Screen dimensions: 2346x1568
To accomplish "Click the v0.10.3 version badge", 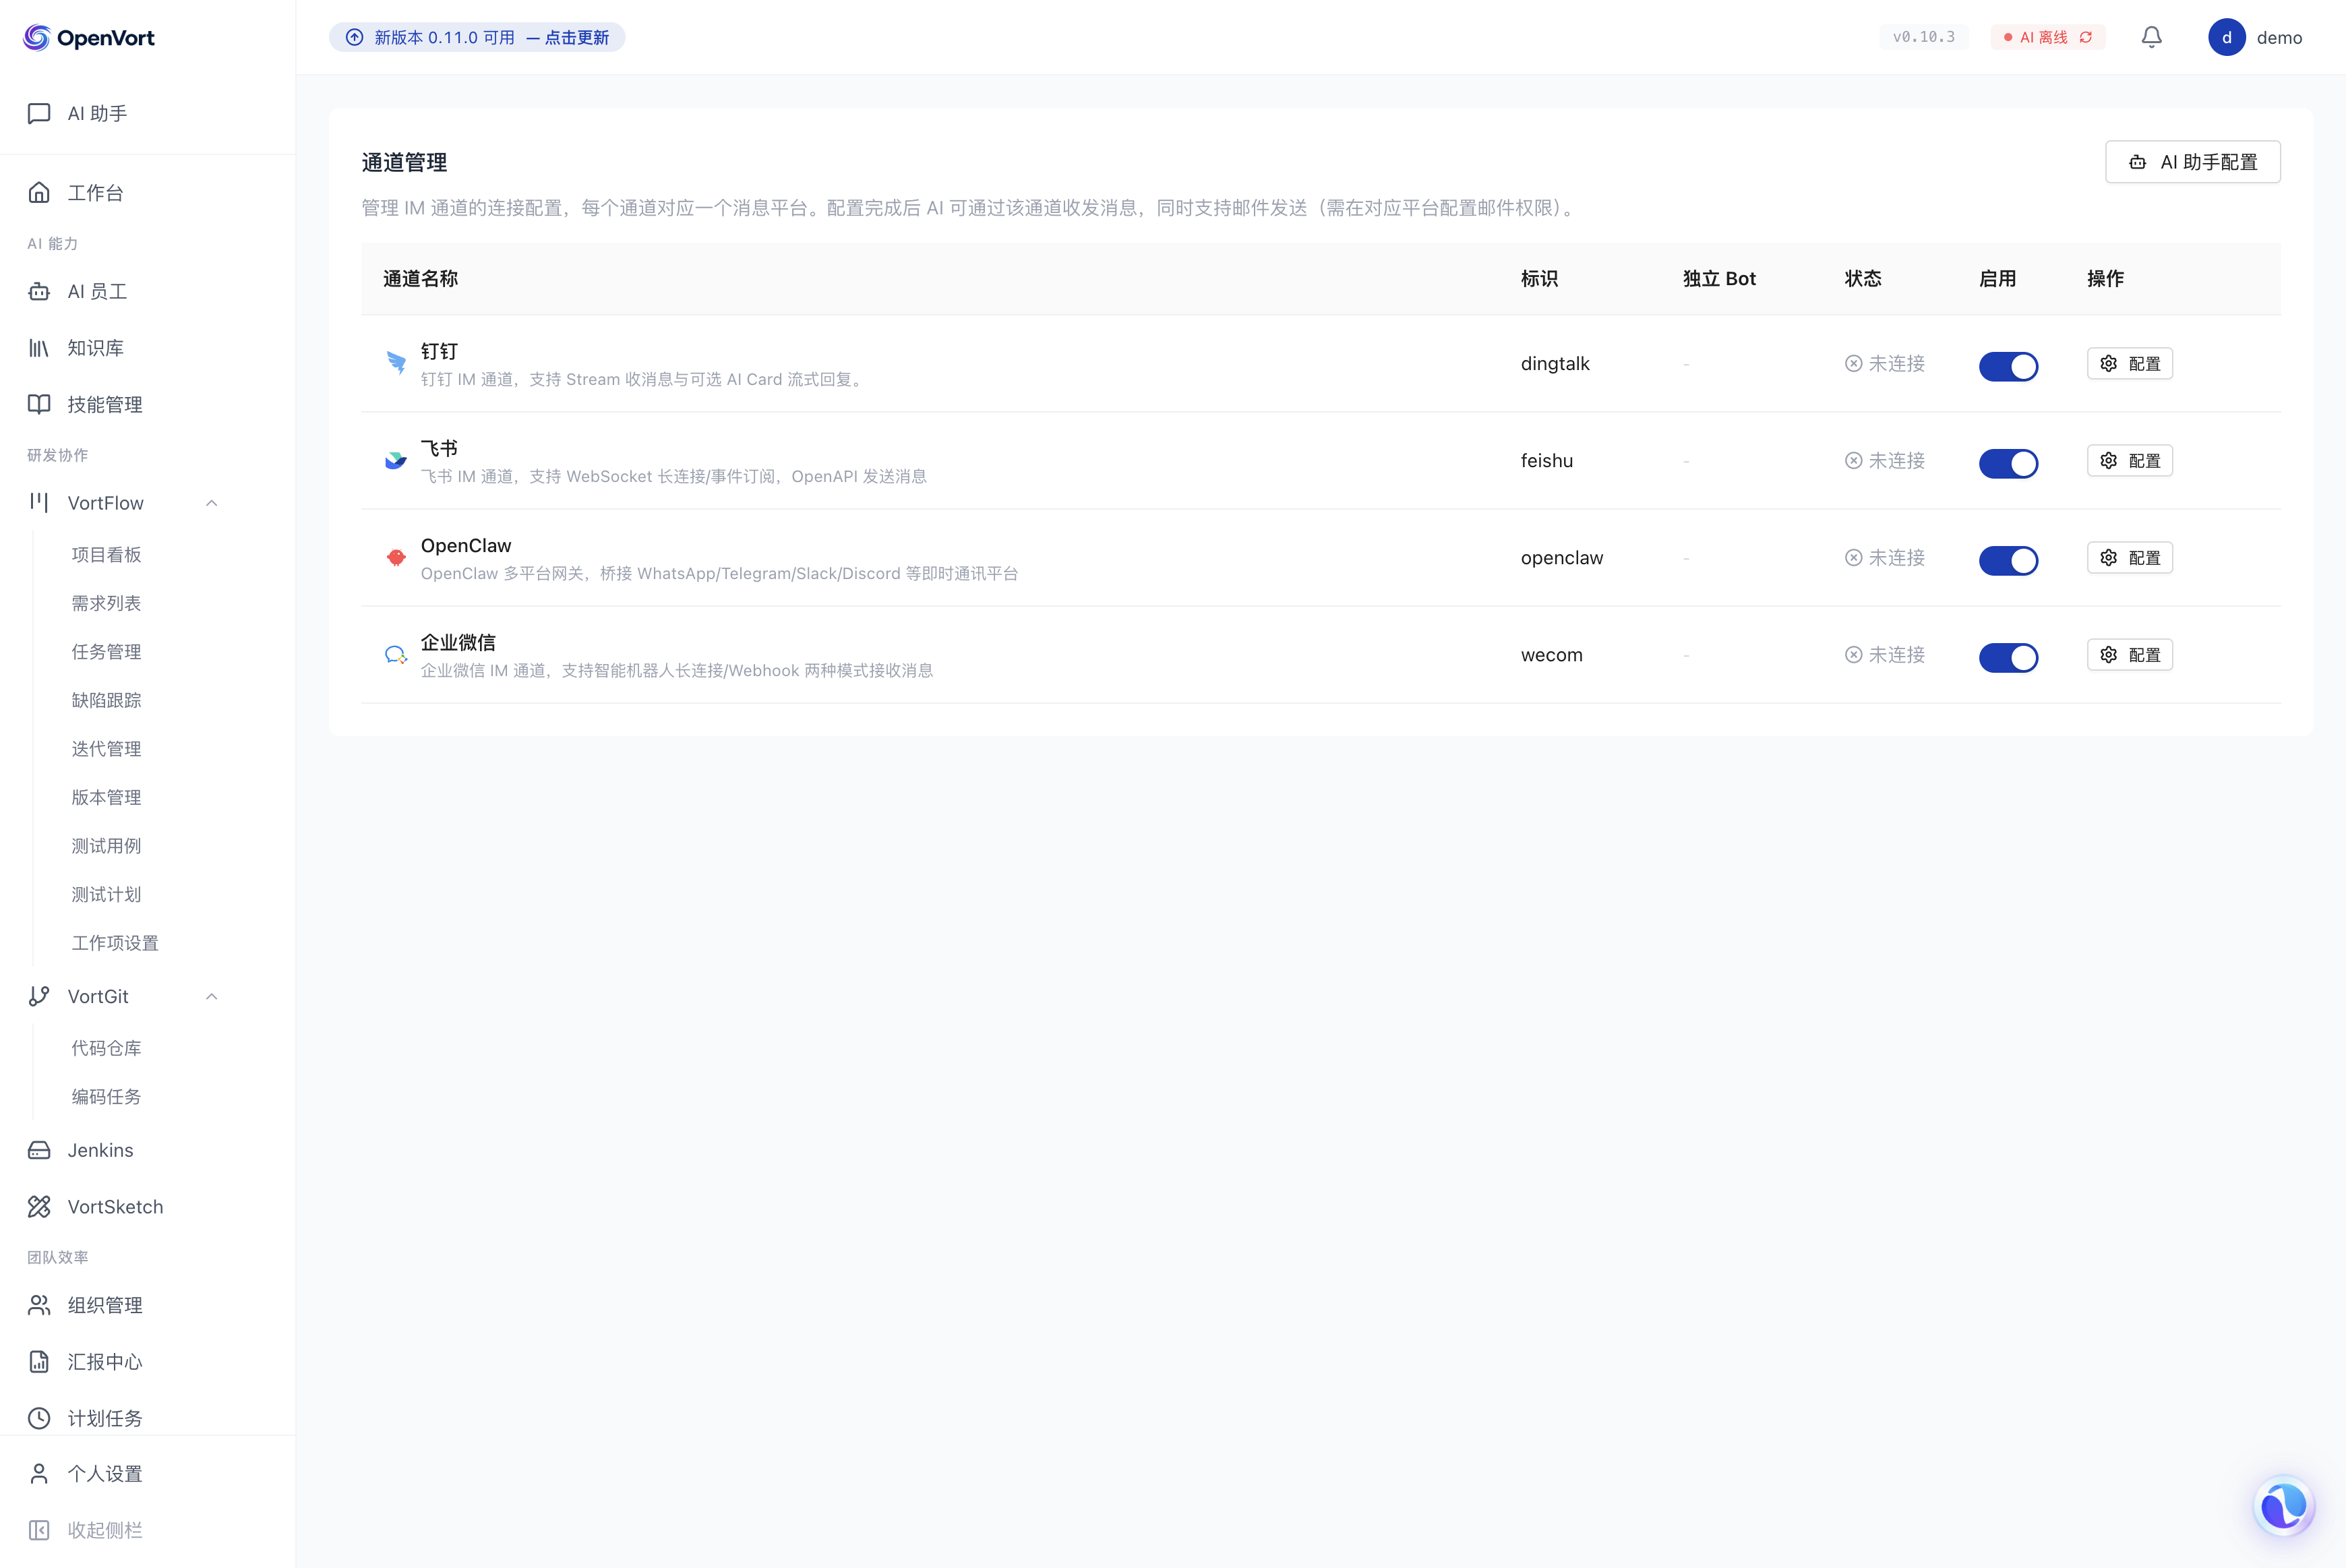I will coord(1923,37).
